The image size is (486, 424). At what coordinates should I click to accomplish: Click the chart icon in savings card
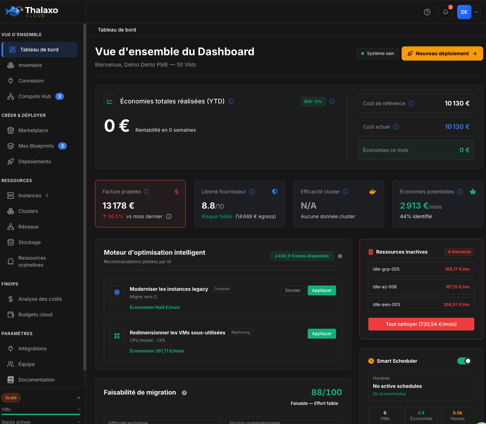click(x=110, y=101)
